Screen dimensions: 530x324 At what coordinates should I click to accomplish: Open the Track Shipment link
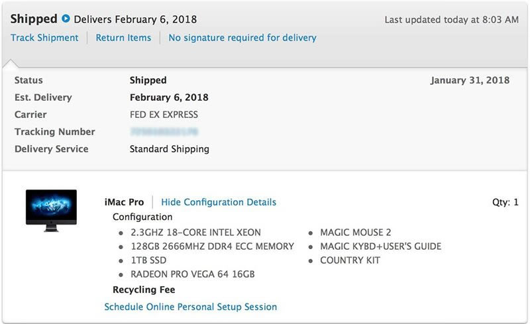(44, 38)
